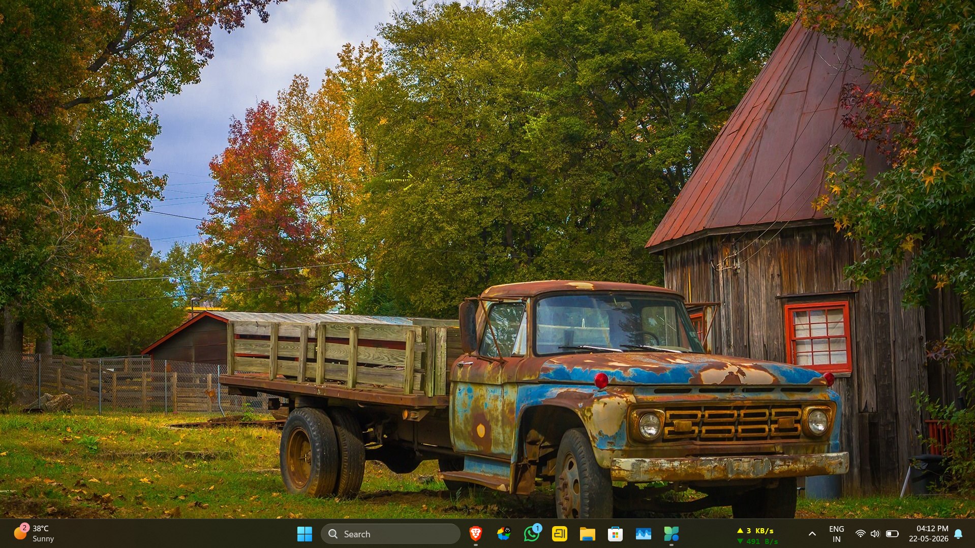This screenshot has width=975, height=548.
Task: Switch the ENG IN input language
Action: pyautogui.click(x=836, y=534)
